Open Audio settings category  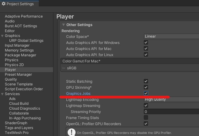click(10, 21)
